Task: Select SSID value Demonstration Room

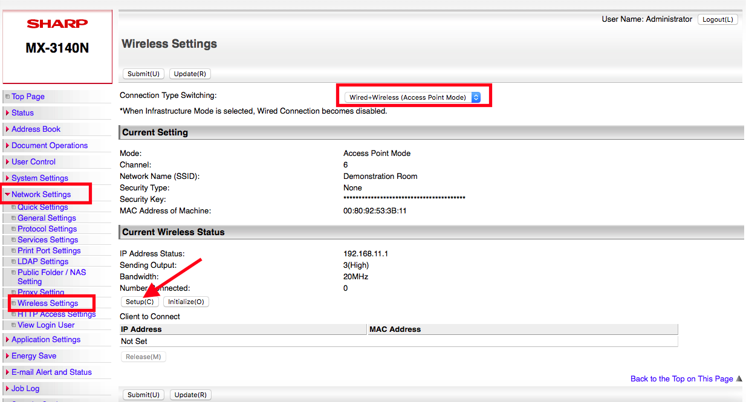Action: 380,177
